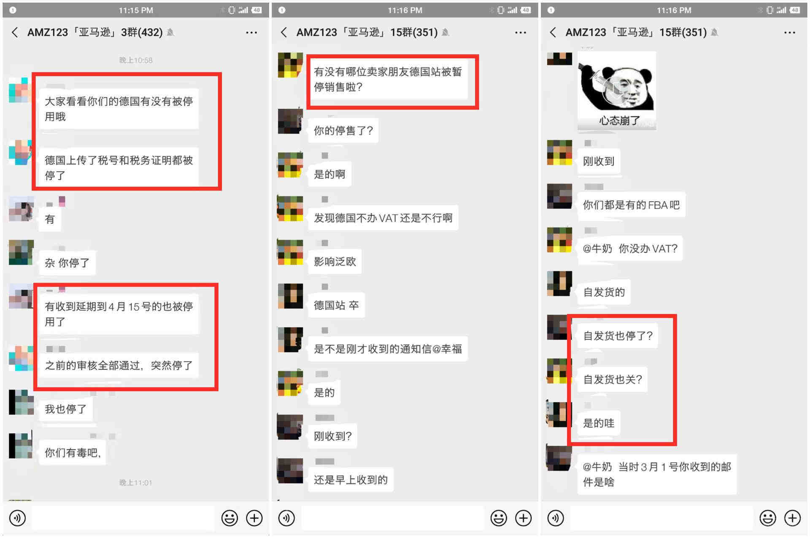Tap the 德国站 卒 message bubble
The image size is (810, 538).
point(336,305)
